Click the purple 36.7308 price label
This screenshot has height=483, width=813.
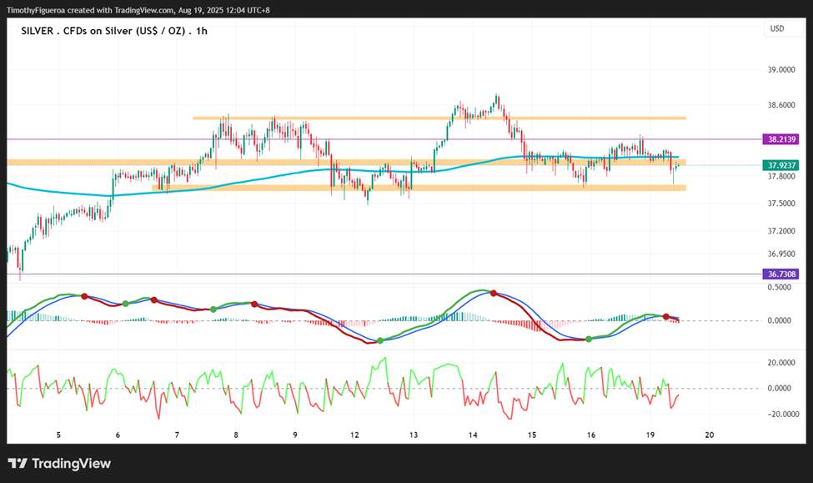coord(780,274)
